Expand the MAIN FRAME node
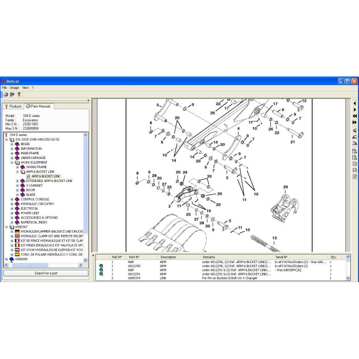This screenshot has width=359, height=359. (12, 153)
